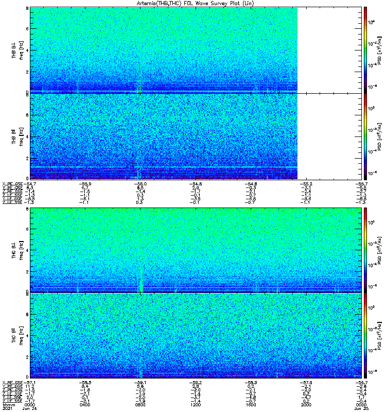Select the THC B-perp spectrogram panel

pyautogui.click(x=196, y=250)
